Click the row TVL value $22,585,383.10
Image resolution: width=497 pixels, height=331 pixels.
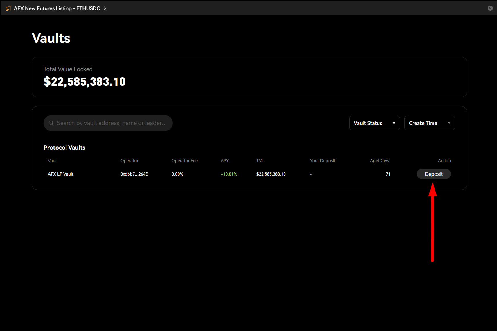click(x=271, y=174)
